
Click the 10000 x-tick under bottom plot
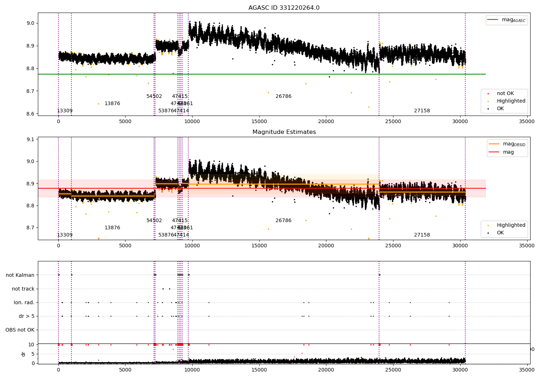pos(192,370)
